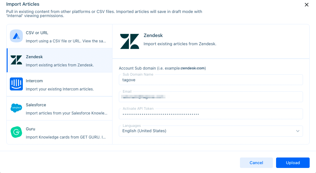
Task: Click the Cancel button
Action: coord(256,163)
